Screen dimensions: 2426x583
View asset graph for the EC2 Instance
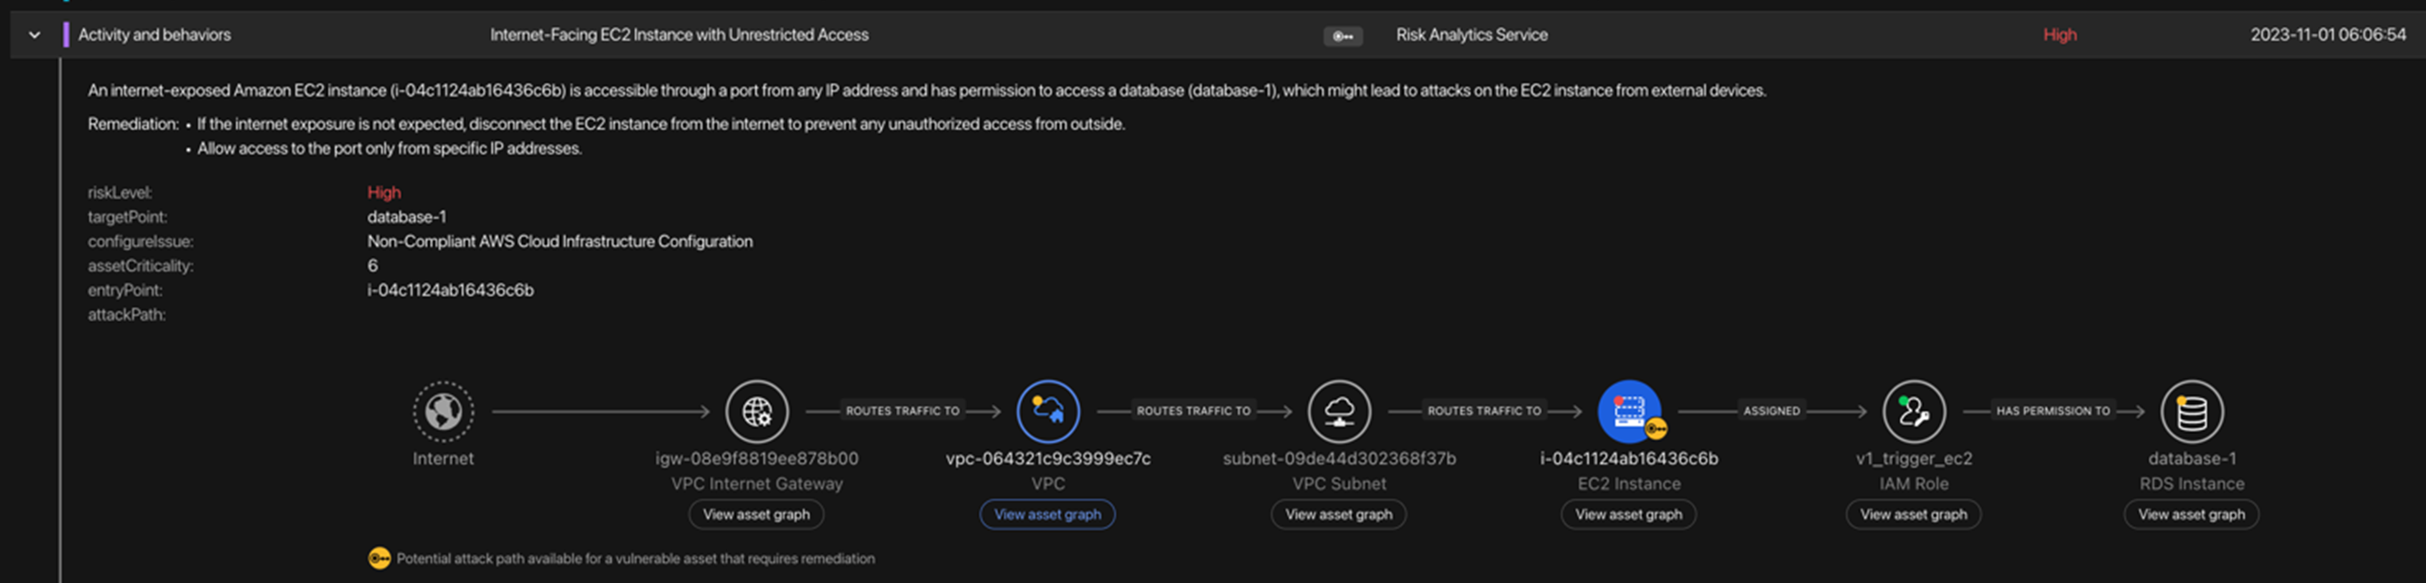pyautogui.click(x=1629, y=514)
